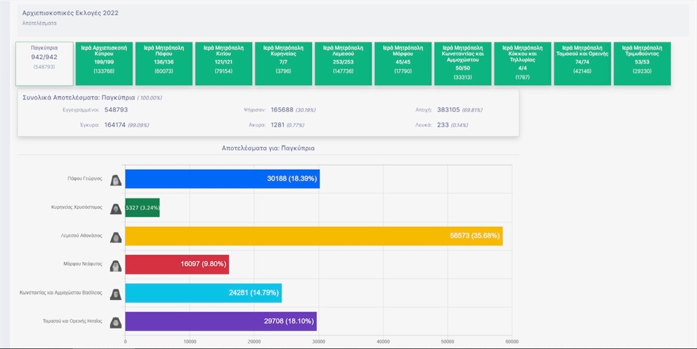This screenshot has width=697, height=349.
Task: Open the Ιερά Μητρόπολη Μόρφου tab
Action: pyautogui.click(x=403, y=64)
